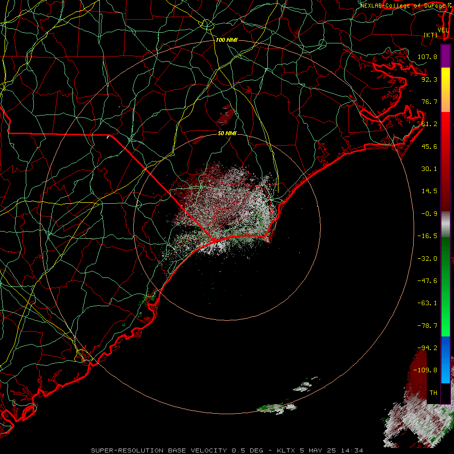Pick the blue segment of the velocity color bar
The width and height of the screenshot is (454, 454).
tap(445, 360)
